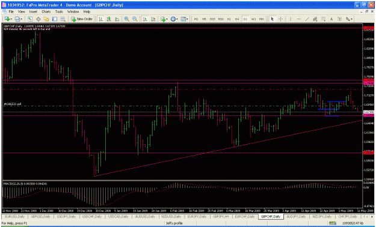Click the New Order button
The image size is (376, 227).
82,19
